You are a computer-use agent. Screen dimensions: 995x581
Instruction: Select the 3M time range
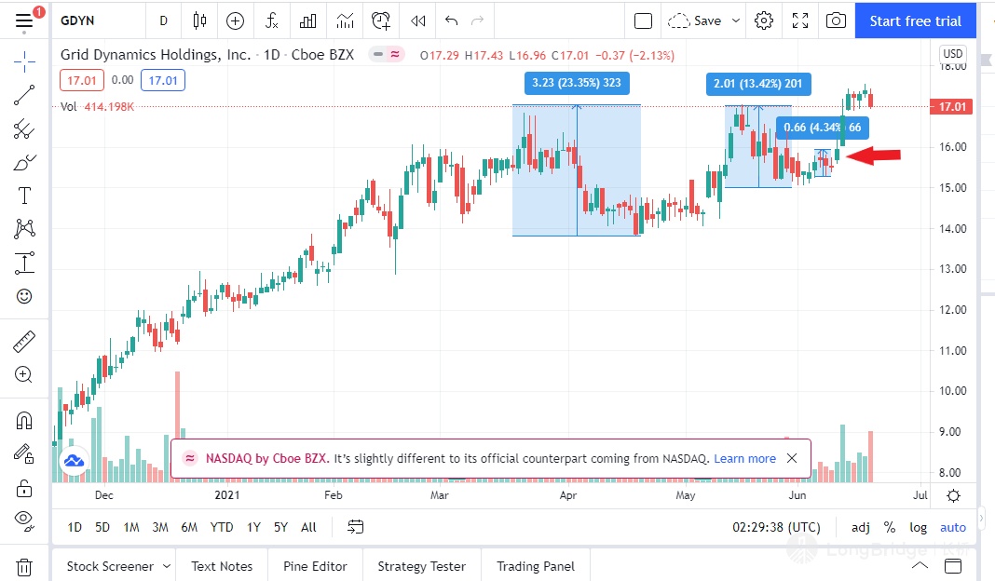[x=160, y=527]
